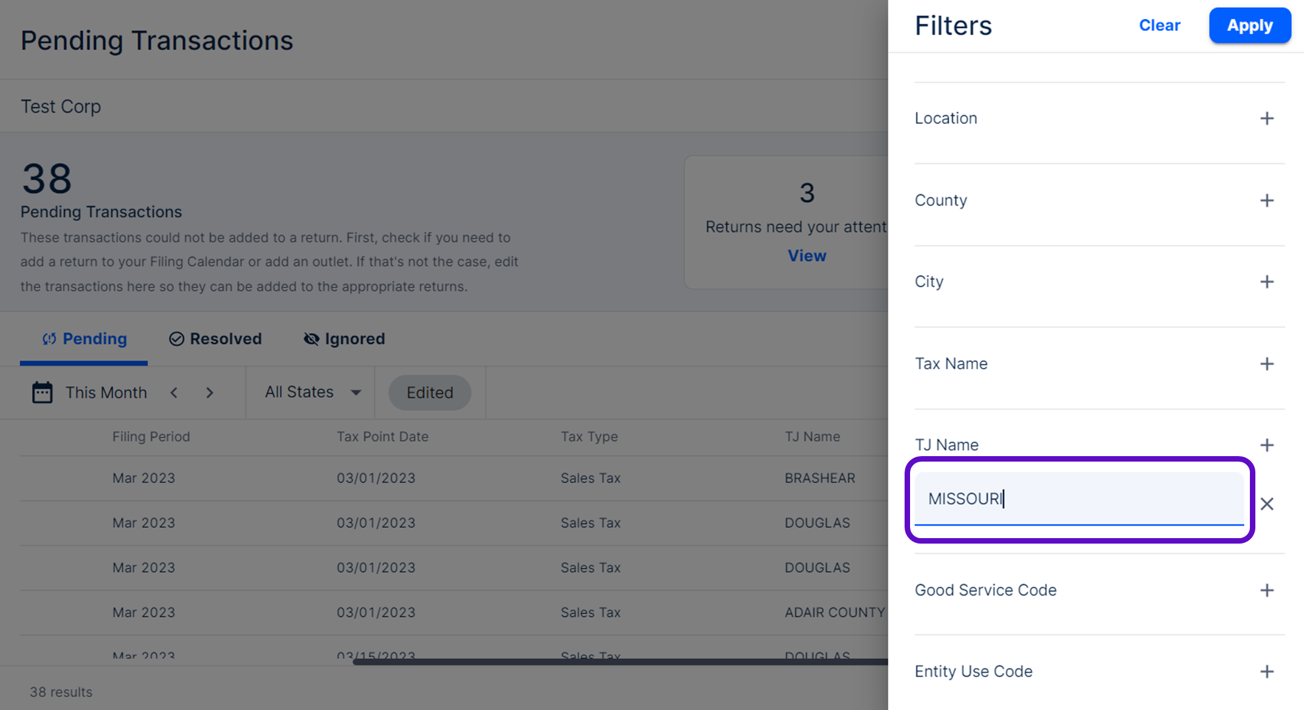1304x710 pixels.
Task: Click the TJ Name MISSOURI input field
Action: coord(1079,499)
